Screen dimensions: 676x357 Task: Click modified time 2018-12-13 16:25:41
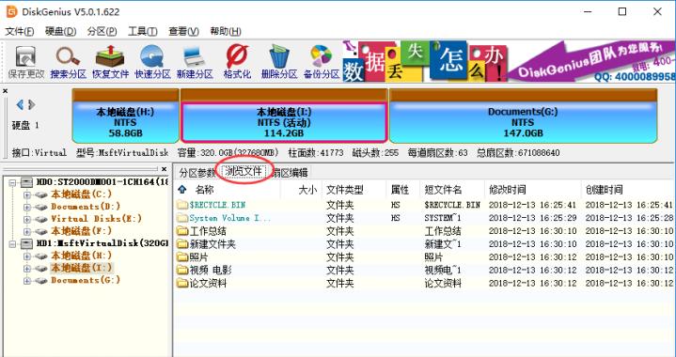(532, 205)
